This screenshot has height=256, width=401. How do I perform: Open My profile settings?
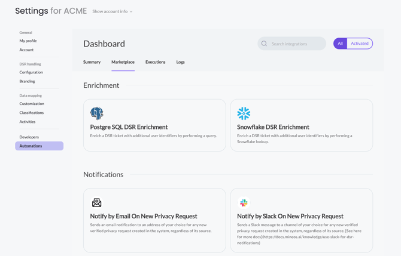tap(28, 41)
